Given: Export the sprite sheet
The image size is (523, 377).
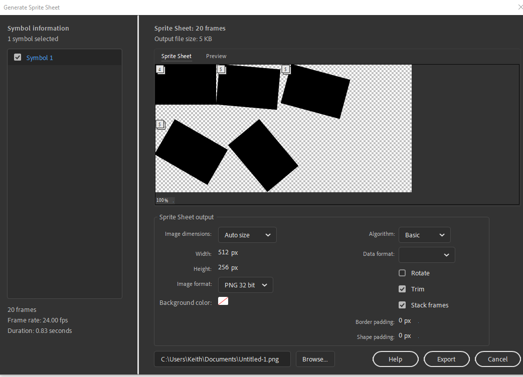Looking at the screenshot, I should point(446,359).
